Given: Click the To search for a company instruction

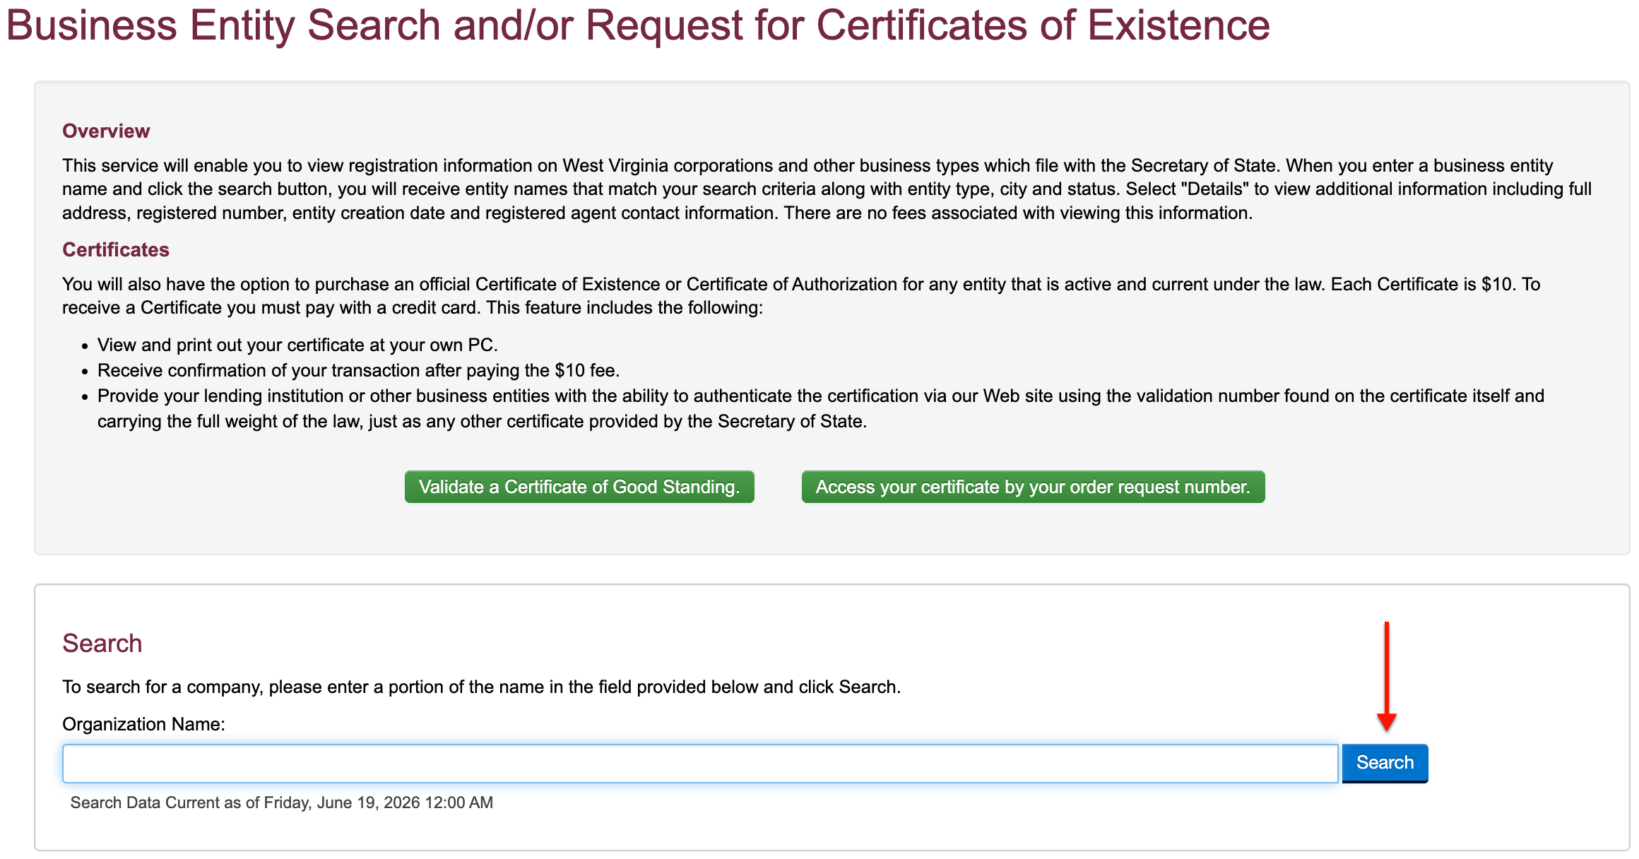Looking at the screenshot, I should point(481,687).
